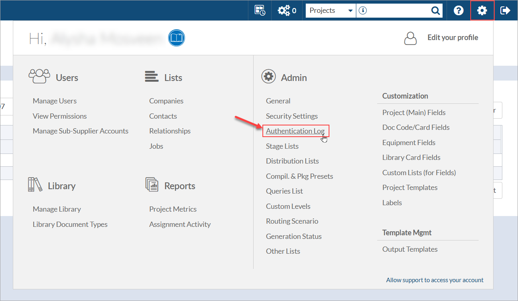
Task: Select Manage Users
Action: tap(55, 101)
